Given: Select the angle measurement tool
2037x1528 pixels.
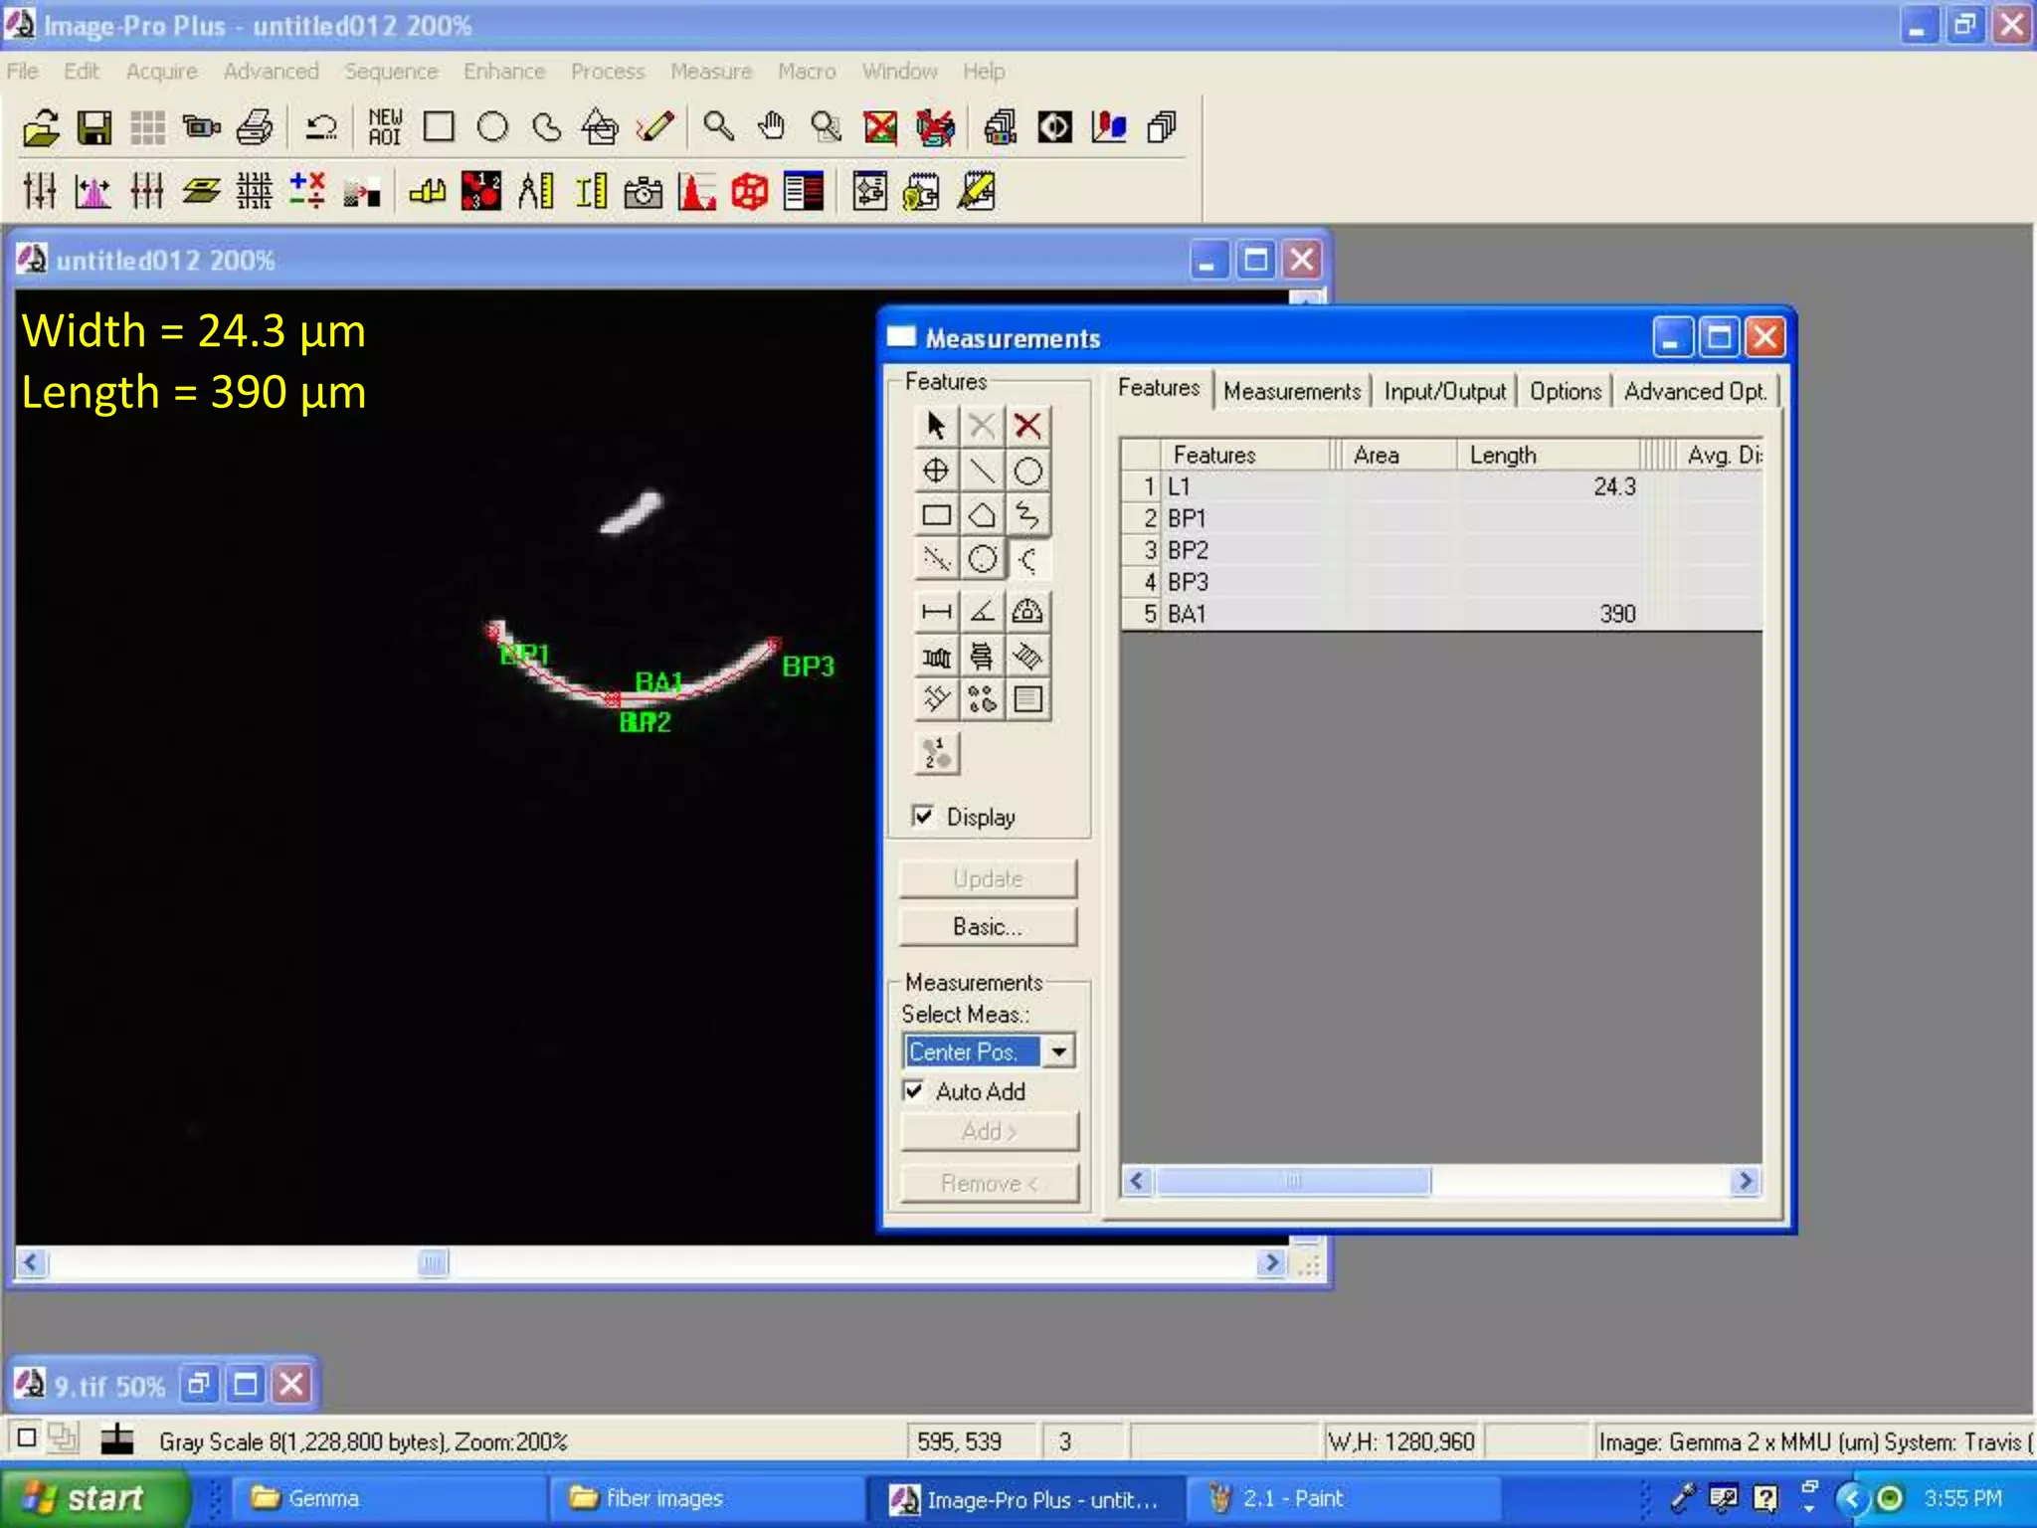Looking at the screenshot, I should coord(982,611).
